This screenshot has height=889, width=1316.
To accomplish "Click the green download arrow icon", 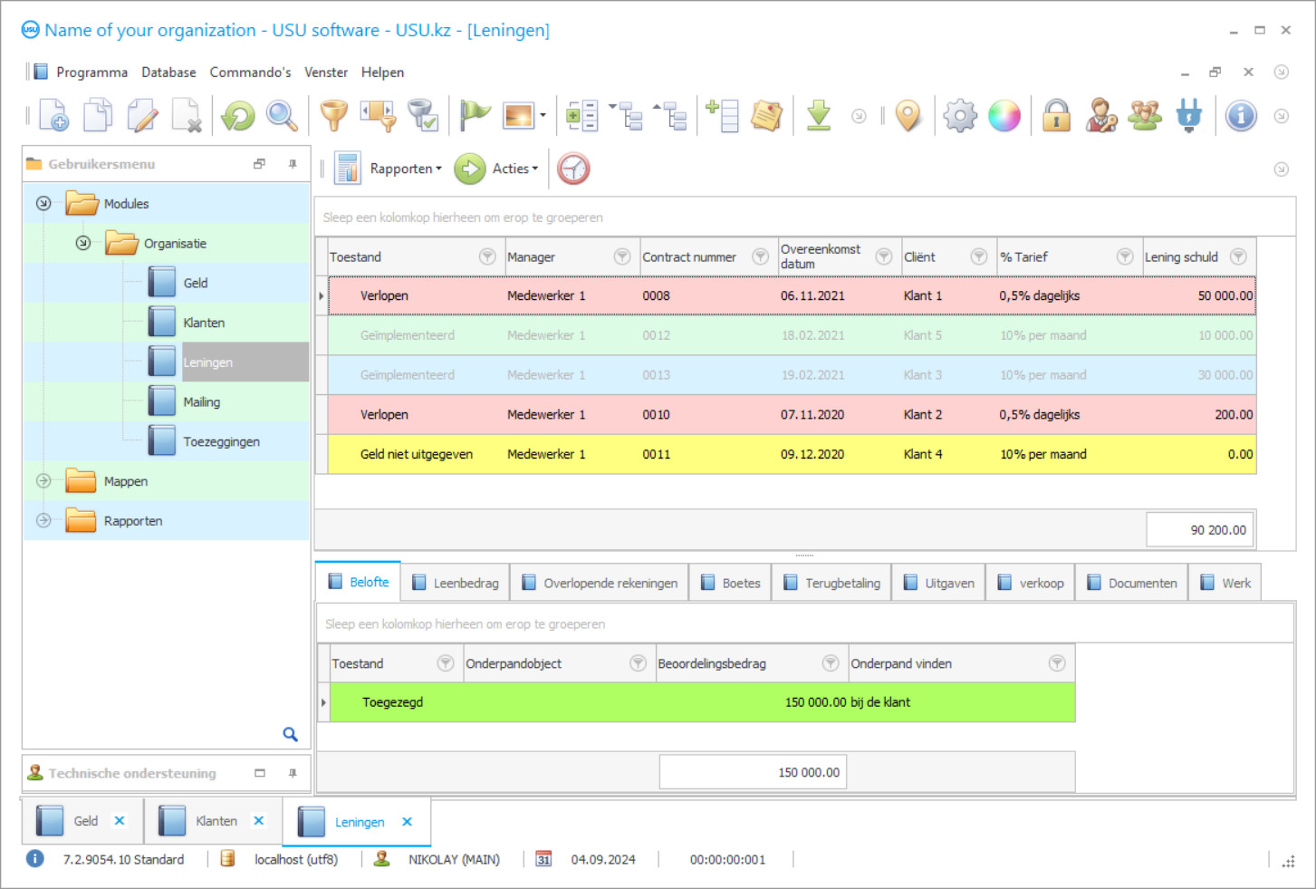I will (x=819, y=115).
